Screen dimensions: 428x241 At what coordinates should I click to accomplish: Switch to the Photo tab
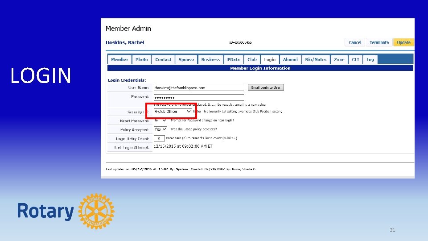pyautogui.click(x=141, y=59)
